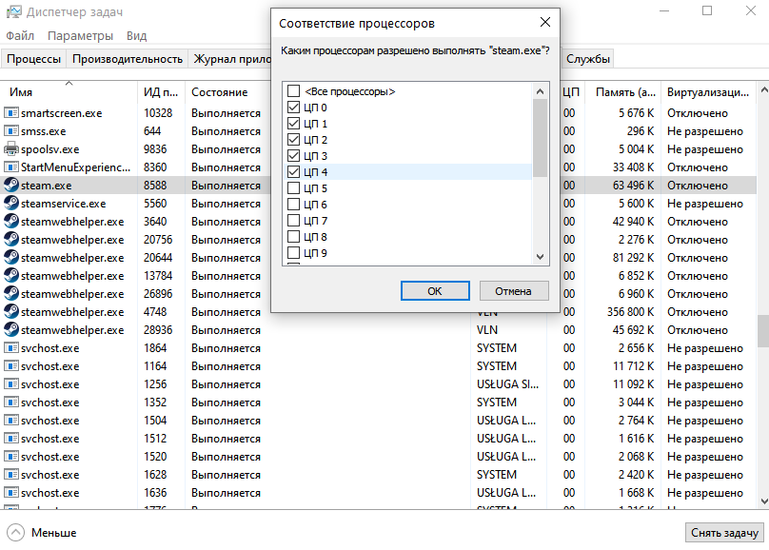The image size is (769, 550).
Task: Click the smartscreen.exe process icon
Action: [x=11, y=112]
